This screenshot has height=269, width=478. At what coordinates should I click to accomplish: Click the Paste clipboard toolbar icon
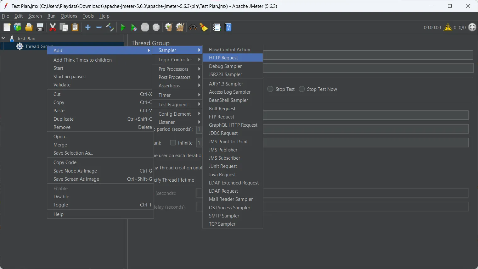(x=75, y=27)
